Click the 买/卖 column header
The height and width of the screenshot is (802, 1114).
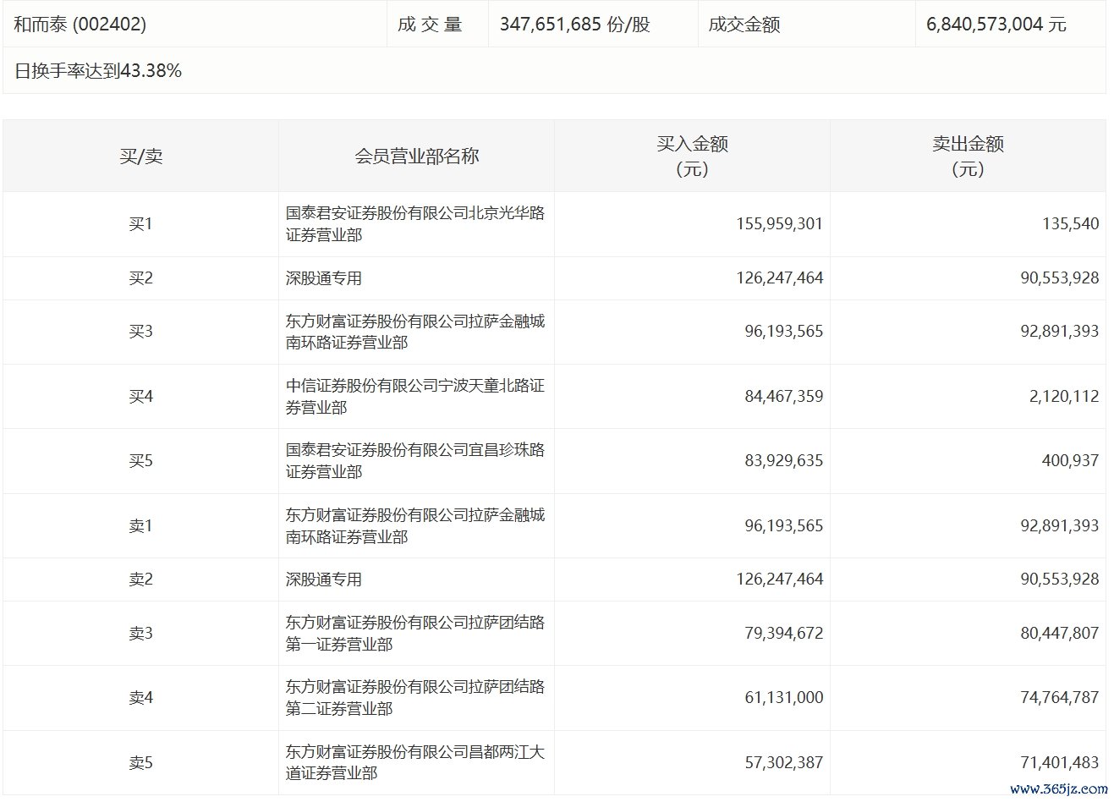tap(141, 157)
